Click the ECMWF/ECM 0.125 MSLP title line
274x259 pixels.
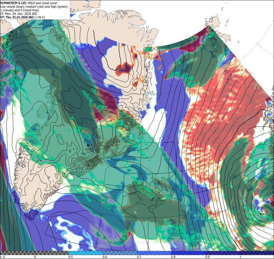coord(29,3)
